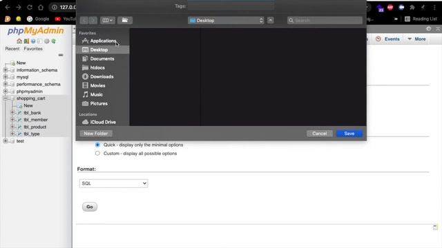
Task: Click New database in tree
Action: coord(21,63)
